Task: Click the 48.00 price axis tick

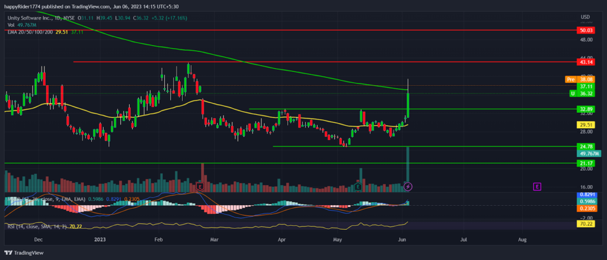Action: (586, 40)
